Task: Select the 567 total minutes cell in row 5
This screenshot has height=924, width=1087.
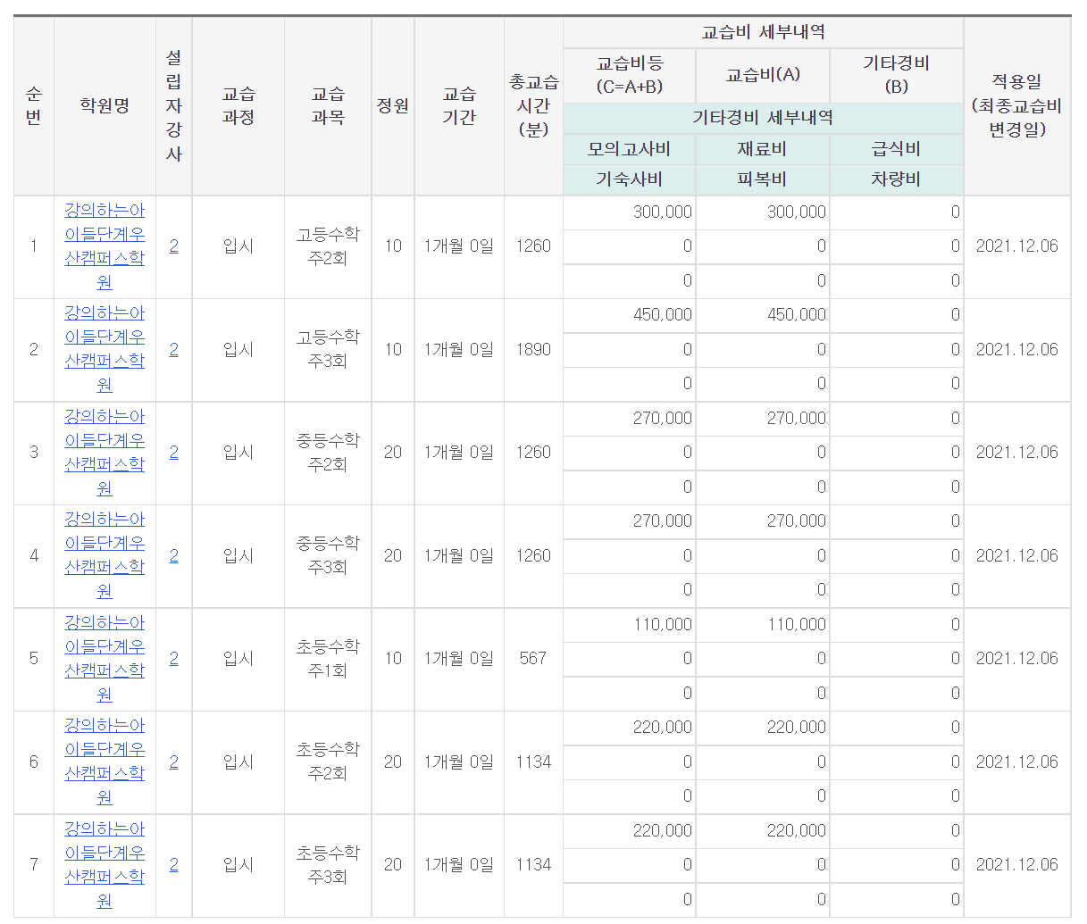Action: tap(533, 659)
